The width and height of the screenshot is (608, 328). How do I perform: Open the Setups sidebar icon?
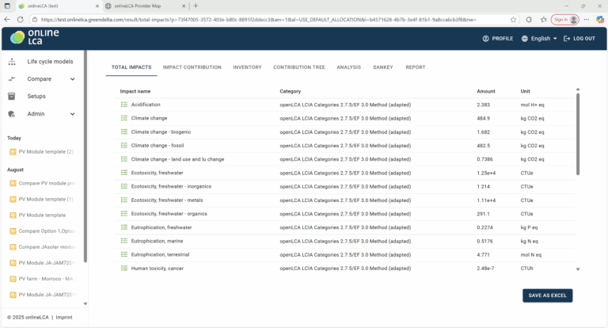pyautogui.click(x=11, y=97)
